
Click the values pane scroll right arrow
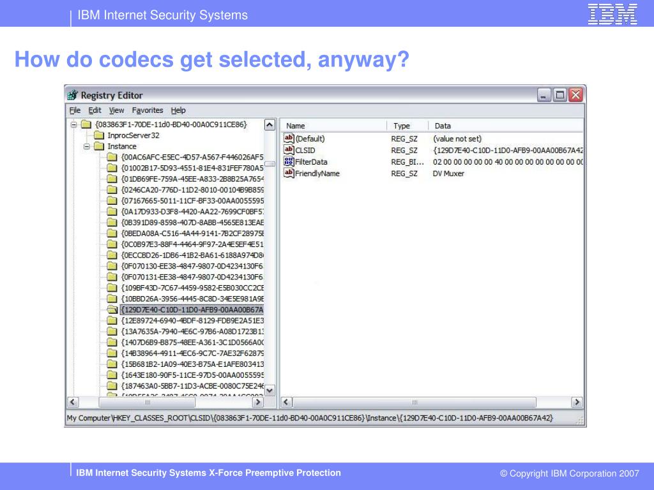coord(577,402)
